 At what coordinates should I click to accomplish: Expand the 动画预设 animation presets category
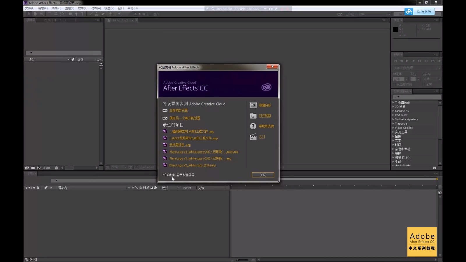(x=393, y=102)
